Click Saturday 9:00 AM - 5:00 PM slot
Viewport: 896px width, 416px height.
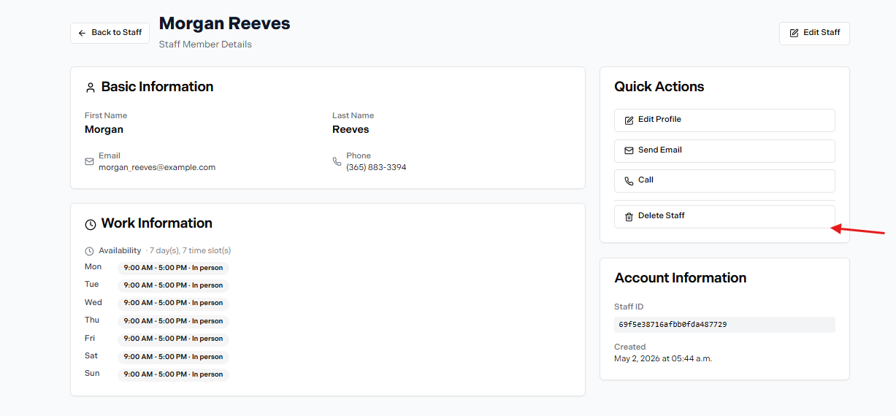173,357
